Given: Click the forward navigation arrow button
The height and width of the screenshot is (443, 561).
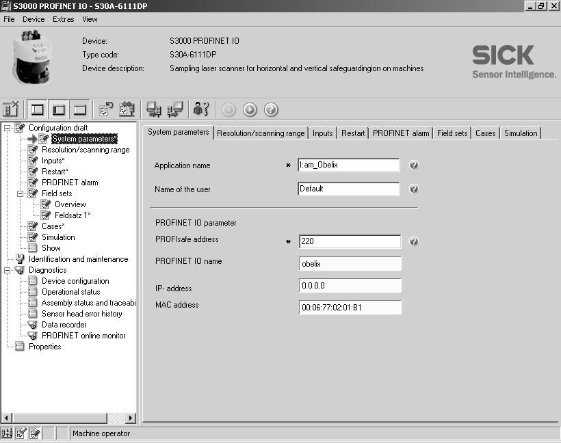Looking at the screenshot, I should [x=250, y=110].
